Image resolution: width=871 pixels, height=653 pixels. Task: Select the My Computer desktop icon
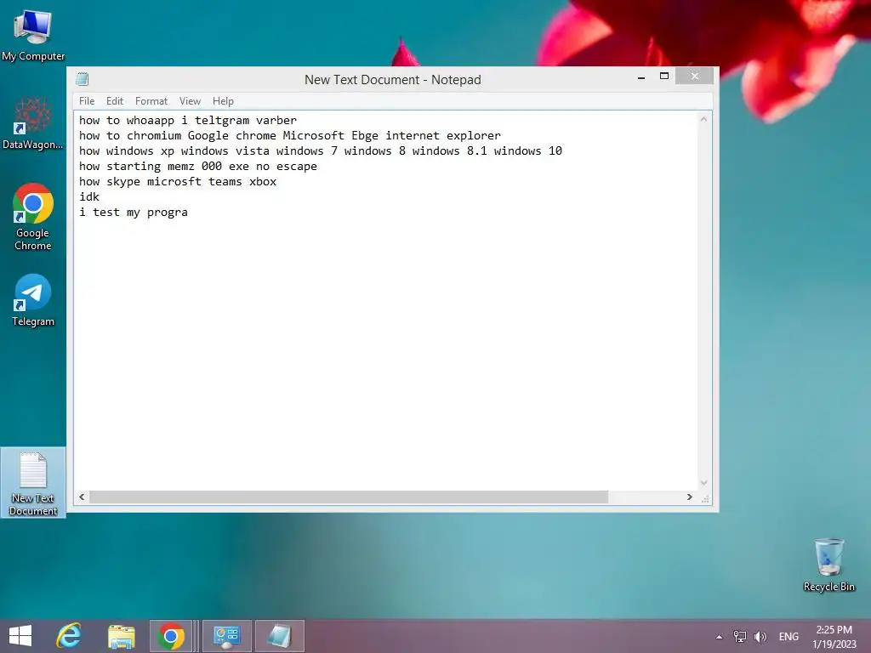point(33,35)
